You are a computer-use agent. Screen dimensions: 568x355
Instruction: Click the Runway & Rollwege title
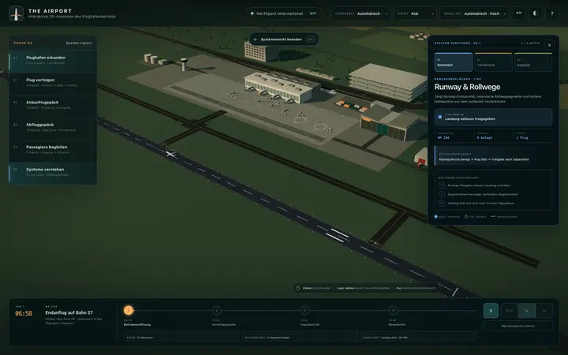tap(467, 87)
